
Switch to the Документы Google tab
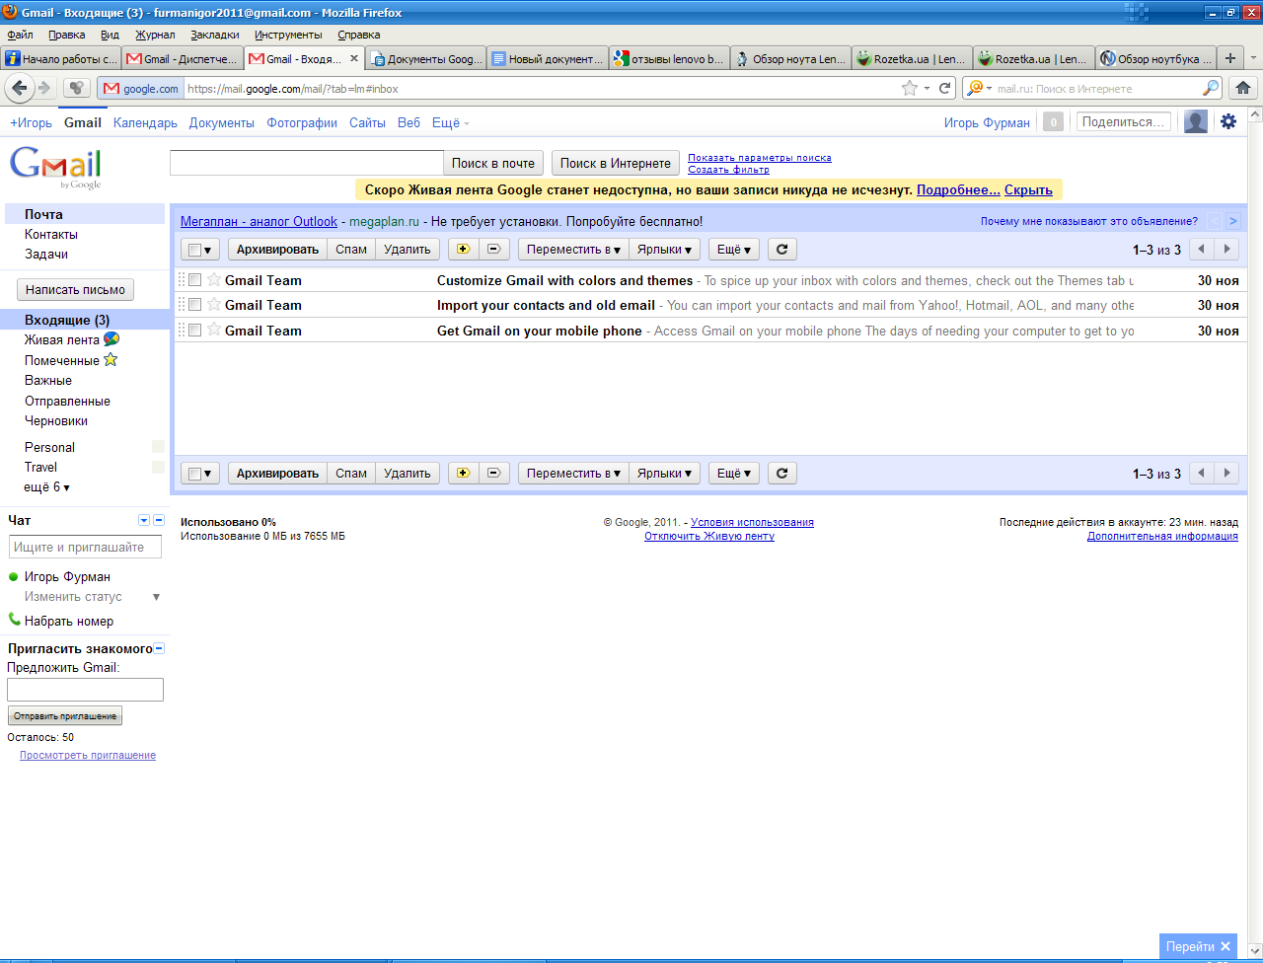tap(426, 58)
